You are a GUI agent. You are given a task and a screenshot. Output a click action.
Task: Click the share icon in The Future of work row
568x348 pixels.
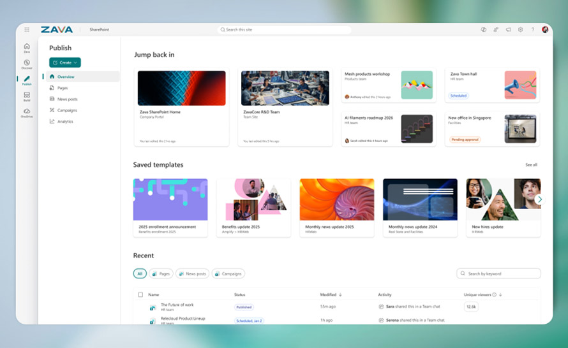(381, 307)
